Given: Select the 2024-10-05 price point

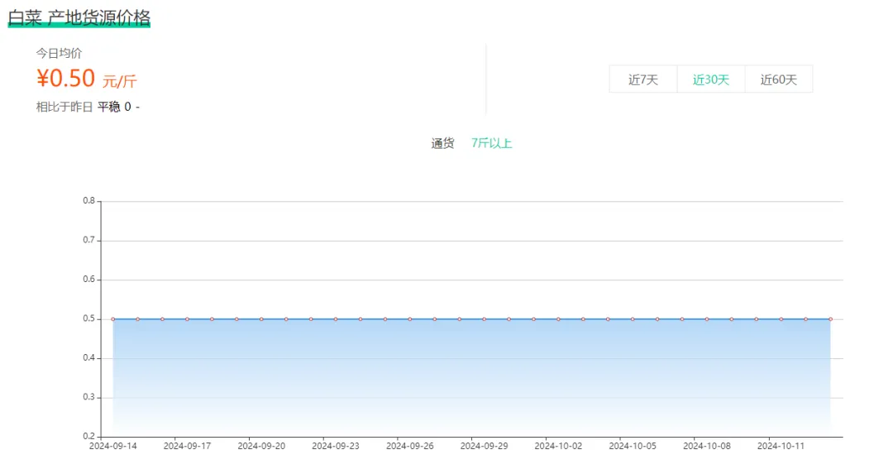Looking at the screenshot, I should [x=633, y=318].
